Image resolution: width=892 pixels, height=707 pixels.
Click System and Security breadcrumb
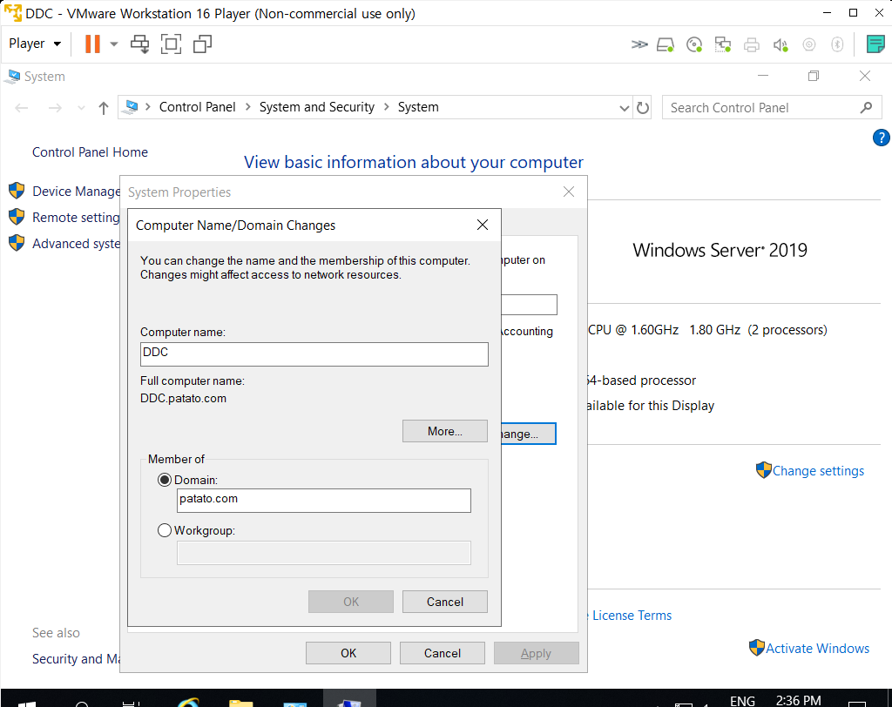pyautogui.click(x=317, y=107)
